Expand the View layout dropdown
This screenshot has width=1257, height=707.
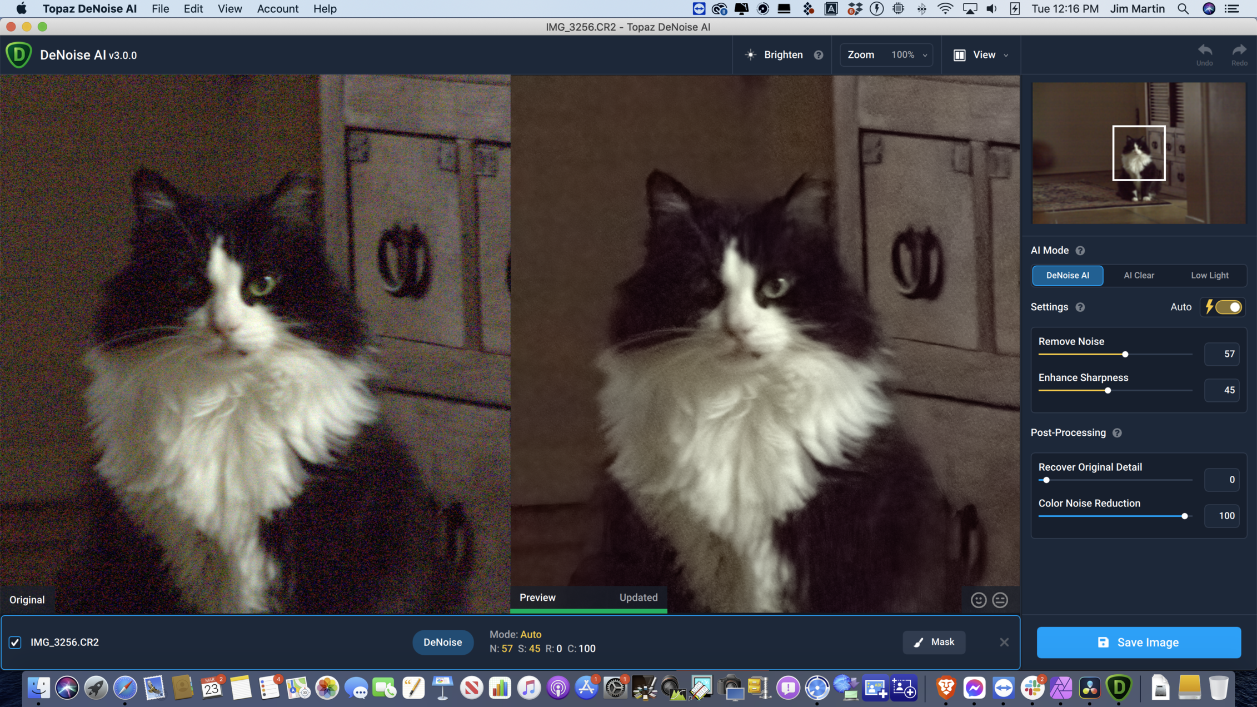[x=981, y=55]
